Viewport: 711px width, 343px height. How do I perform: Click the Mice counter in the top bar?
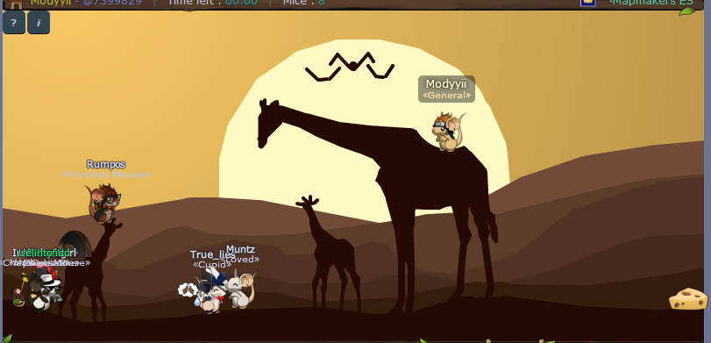pyautogui.click(x=304, y=3)
